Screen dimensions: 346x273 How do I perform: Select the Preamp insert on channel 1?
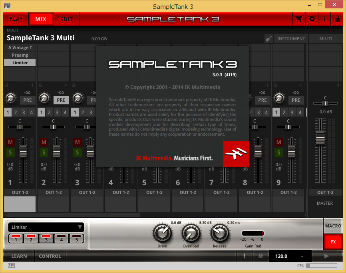click(x=20, y=55)
